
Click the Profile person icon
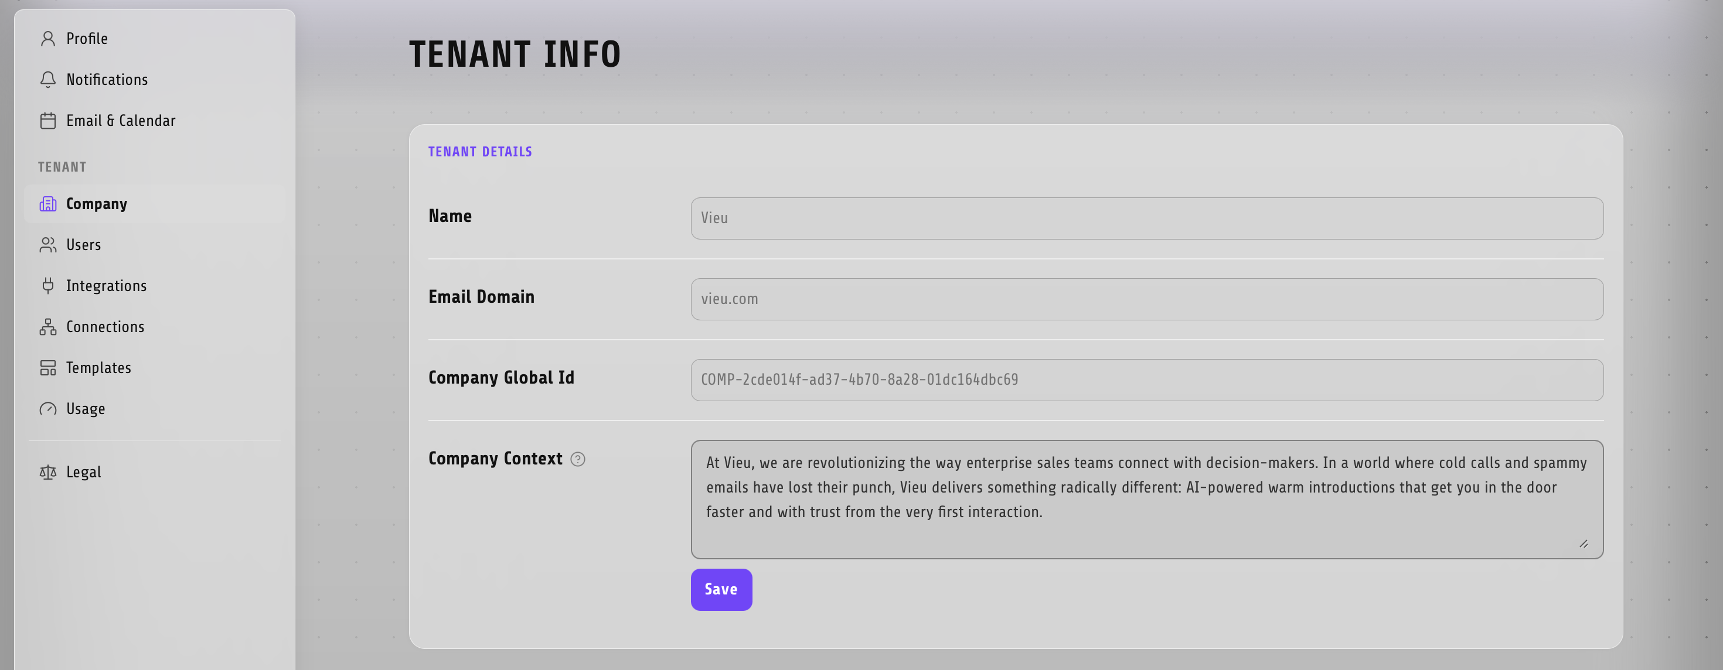click(47, 39)
